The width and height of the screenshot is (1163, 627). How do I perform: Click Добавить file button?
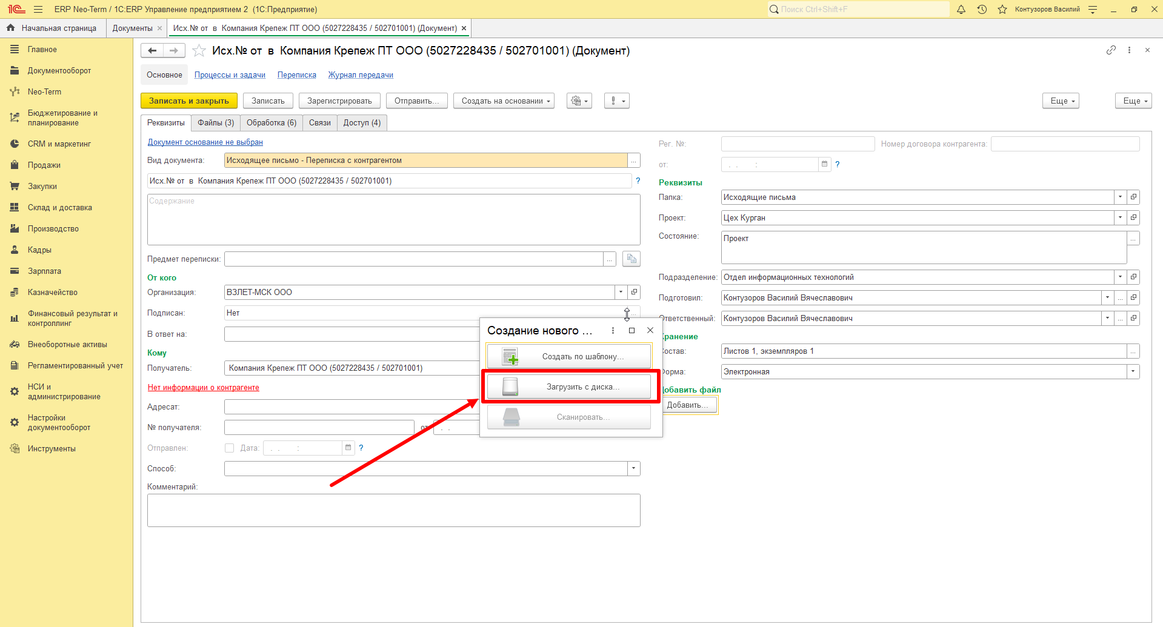point(688,405)
